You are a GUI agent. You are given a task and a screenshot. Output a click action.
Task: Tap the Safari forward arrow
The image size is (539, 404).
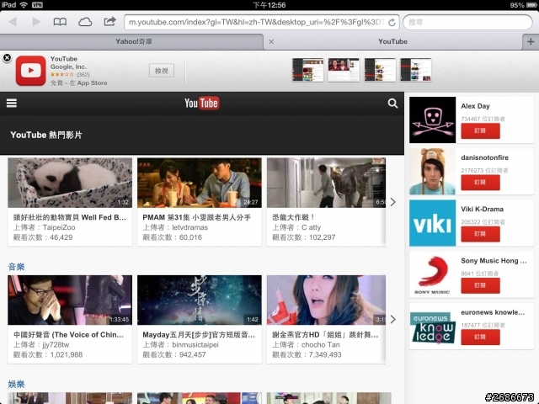click(x=36, y=22)
